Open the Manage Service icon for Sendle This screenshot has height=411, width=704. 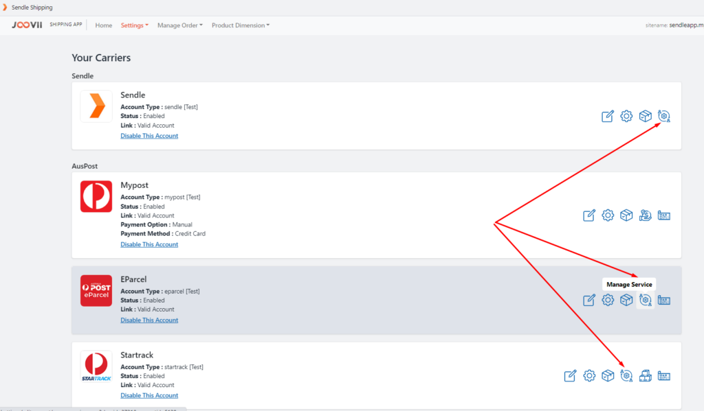[664, 116]
